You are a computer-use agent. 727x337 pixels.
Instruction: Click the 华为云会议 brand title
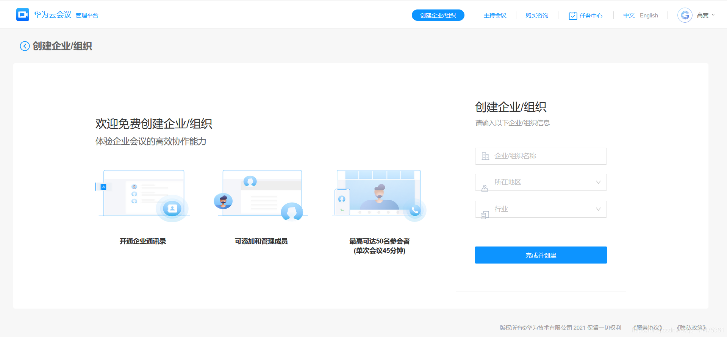(x=52, y=15)
